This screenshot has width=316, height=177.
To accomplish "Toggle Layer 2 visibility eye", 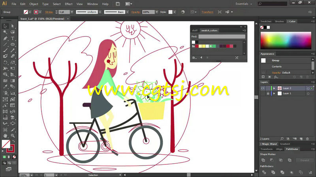I will tap(263, 88).
